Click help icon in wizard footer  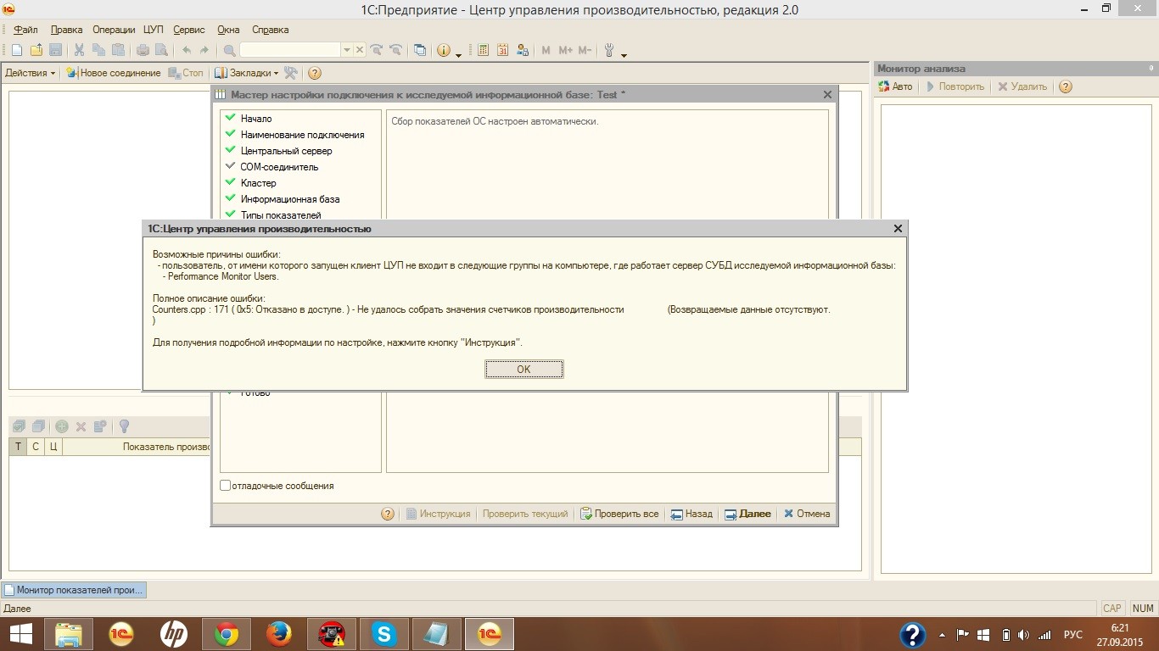388,514
